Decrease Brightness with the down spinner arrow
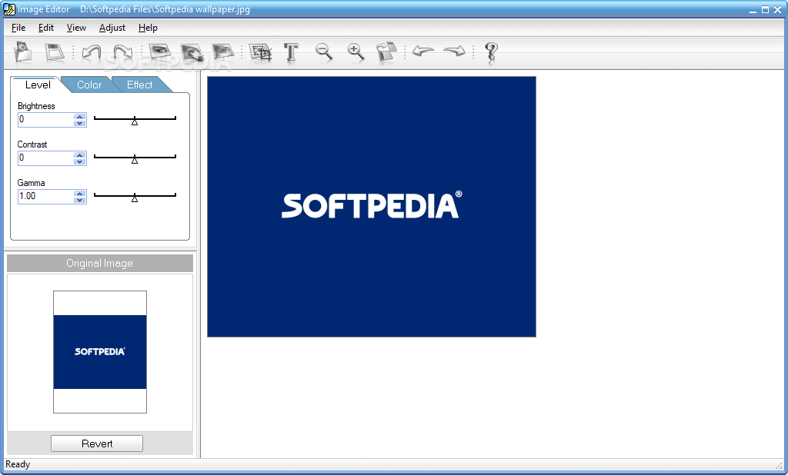This screenshot has width=788, height=475. (79, 123)
